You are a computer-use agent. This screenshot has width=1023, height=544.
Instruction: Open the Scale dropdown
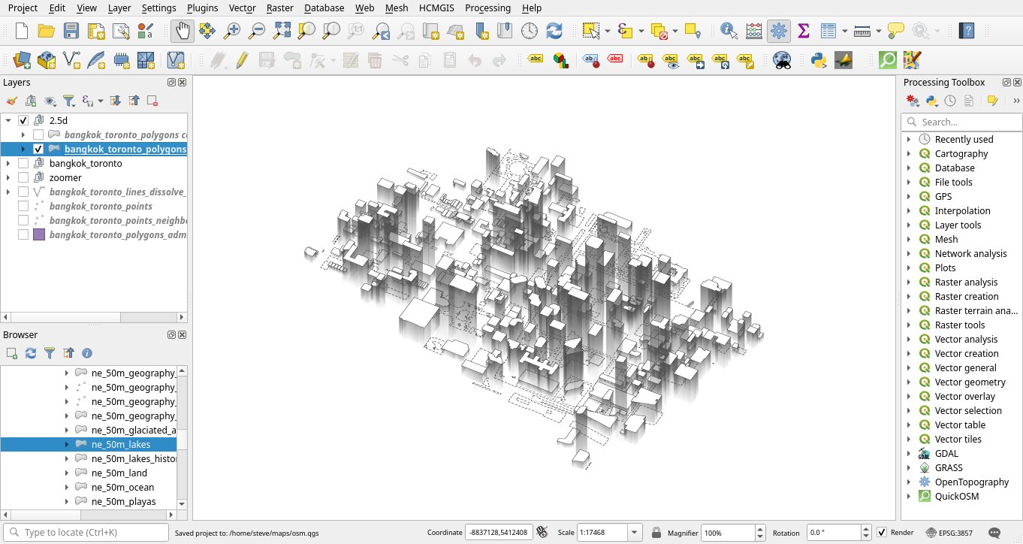633,532
